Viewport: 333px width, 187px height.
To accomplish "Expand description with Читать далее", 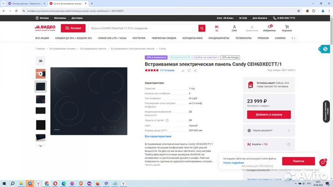I will coord(152,165).
